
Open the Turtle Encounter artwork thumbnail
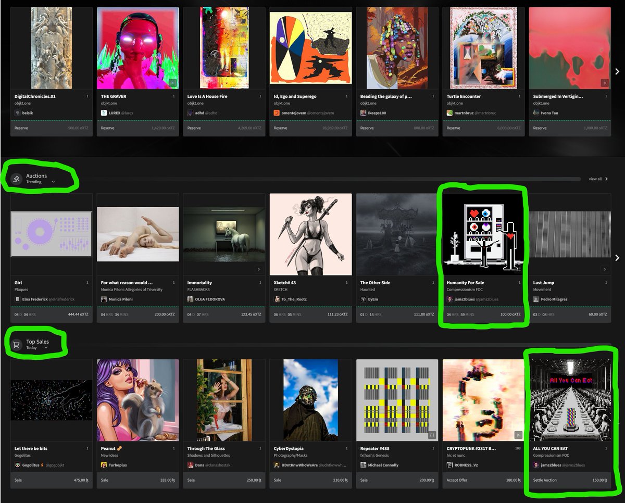(x=483, y=48)
